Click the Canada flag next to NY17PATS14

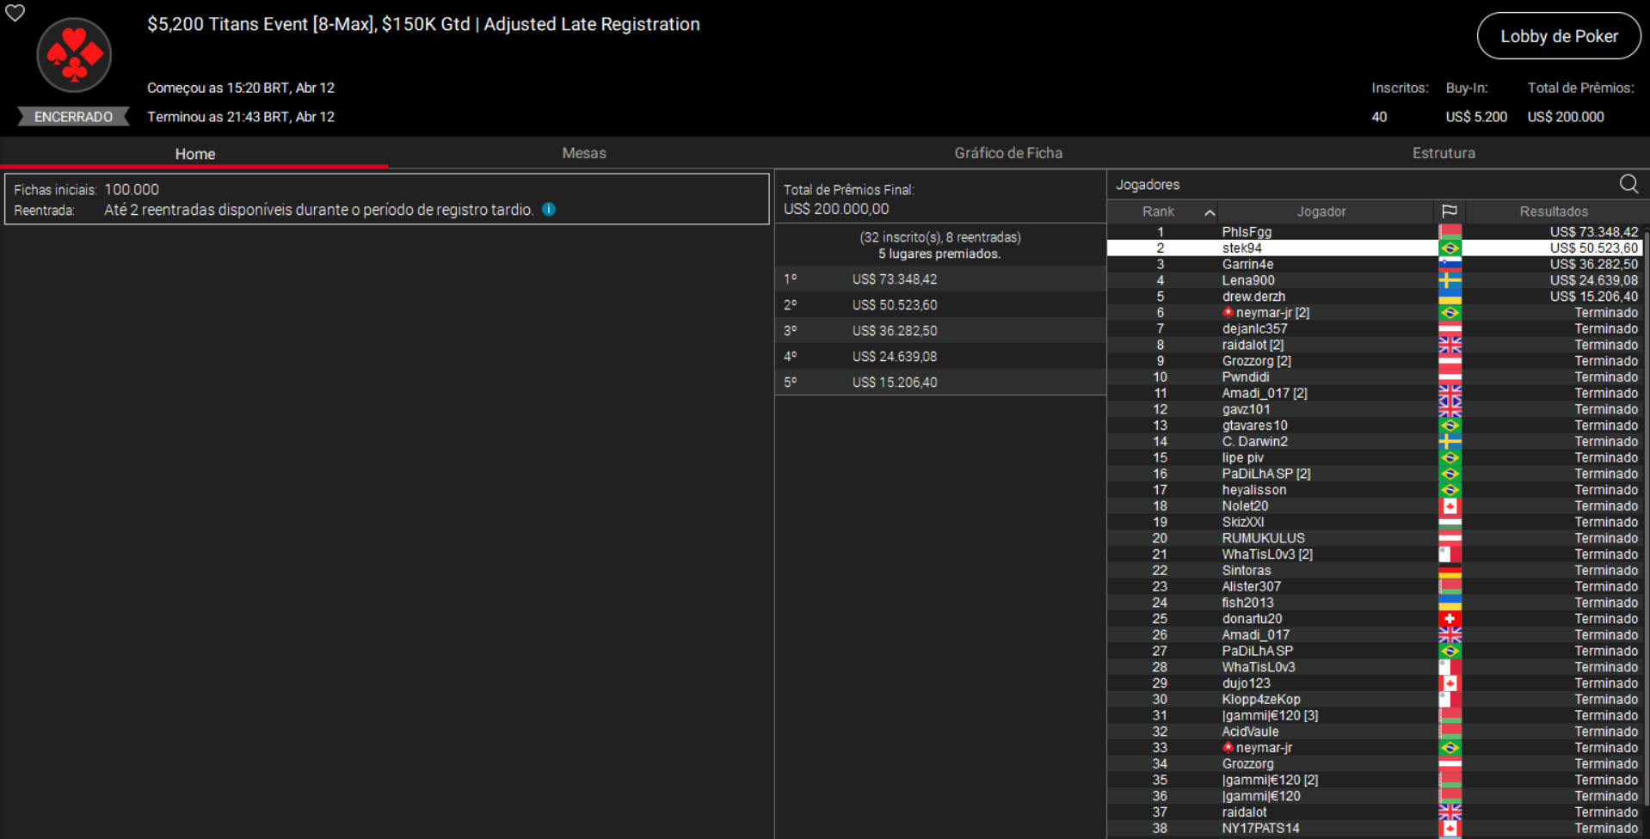pos(1450,828)
